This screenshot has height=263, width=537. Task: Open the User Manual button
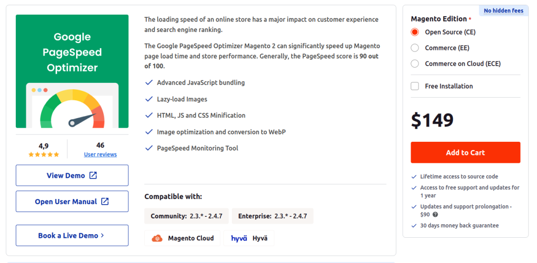pyautogui.click(x=72, y=202)
